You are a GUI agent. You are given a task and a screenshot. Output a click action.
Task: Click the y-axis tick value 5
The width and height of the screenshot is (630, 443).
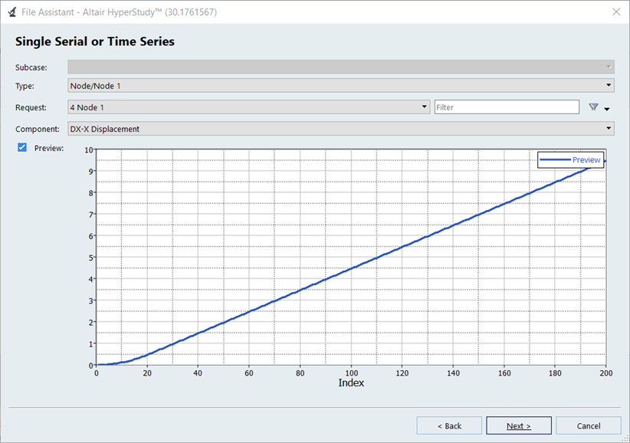(90, 258)
